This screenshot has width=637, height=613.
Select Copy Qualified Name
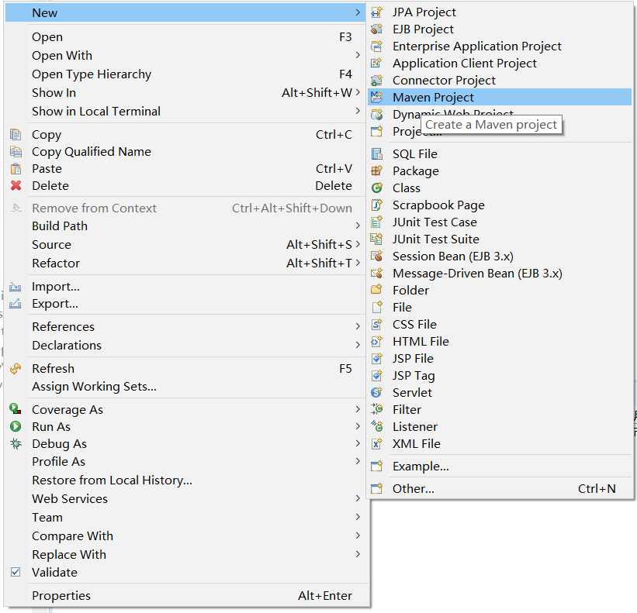tap(187, 152)
